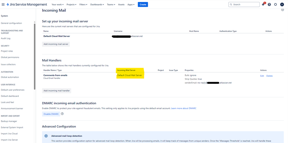Open Backup manager in sidebar
The width and height of the screenshot is (288, 143).
[9, 121]
